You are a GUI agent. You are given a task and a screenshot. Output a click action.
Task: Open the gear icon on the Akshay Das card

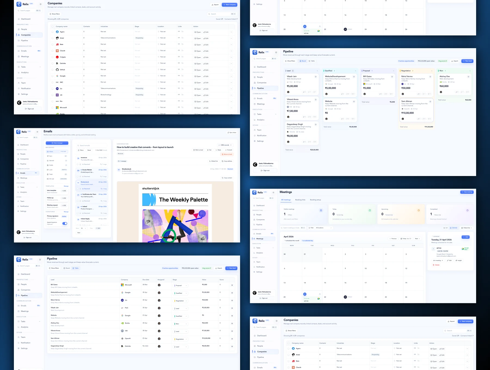pos(468,76)
